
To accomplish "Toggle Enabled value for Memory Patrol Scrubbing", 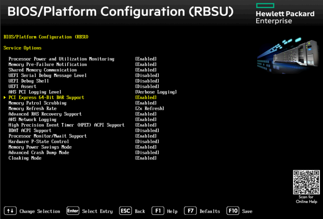I will (146, 103).
